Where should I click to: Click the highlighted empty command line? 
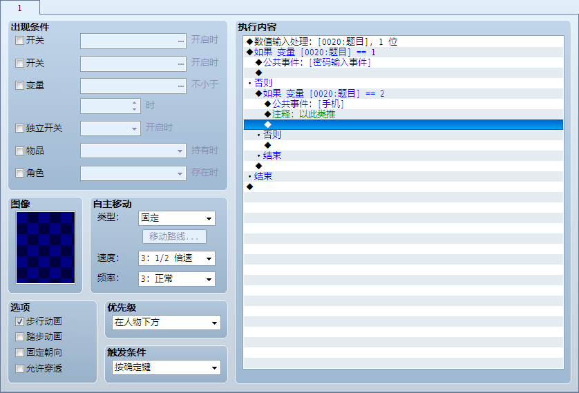(404, 124)
